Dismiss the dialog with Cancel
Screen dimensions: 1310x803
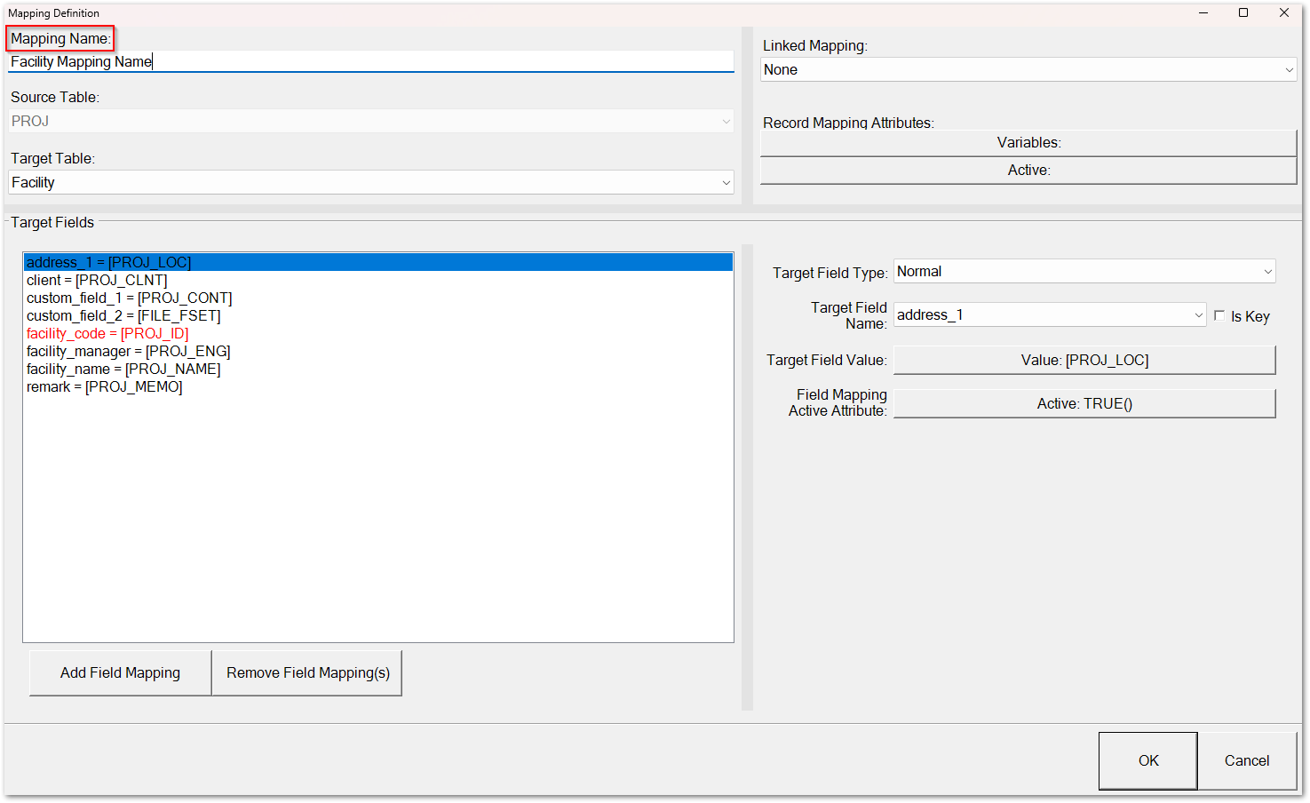[1246, 760]
